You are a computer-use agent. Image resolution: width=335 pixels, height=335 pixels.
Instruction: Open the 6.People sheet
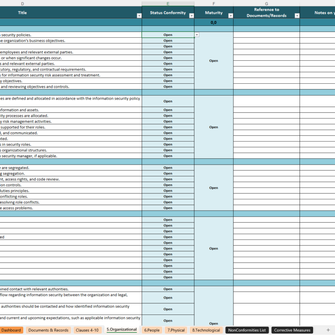point(152,330)
